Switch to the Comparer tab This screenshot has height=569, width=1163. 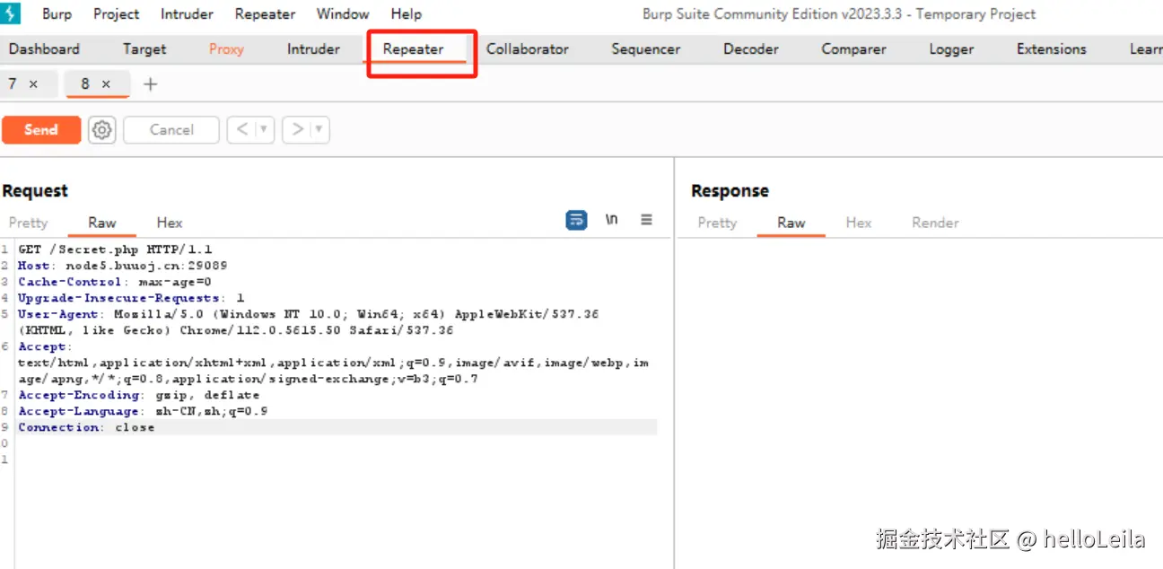point(853,49)
